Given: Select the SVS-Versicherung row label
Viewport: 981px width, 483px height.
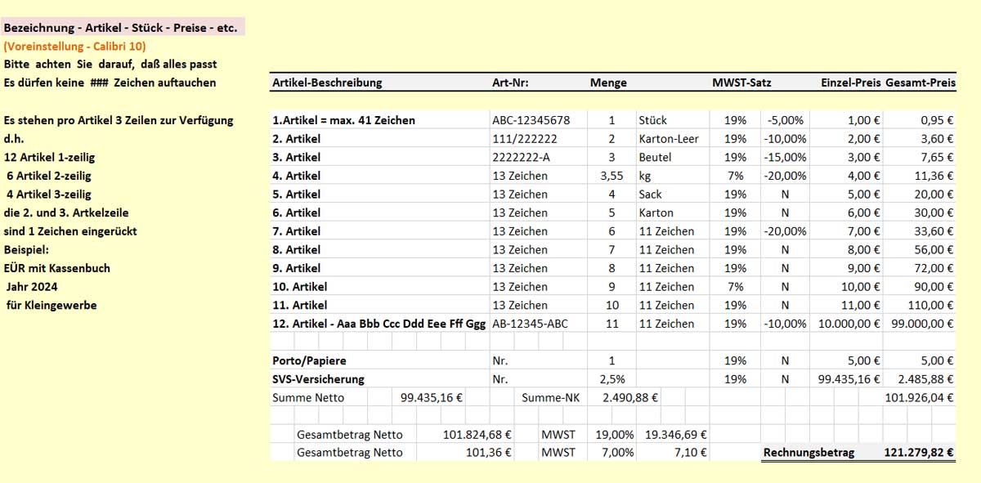Looking at the screenshot, I should click(x=318, y=379).
